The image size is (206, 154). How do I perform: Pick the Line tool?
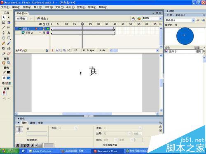tap(4, 28)
